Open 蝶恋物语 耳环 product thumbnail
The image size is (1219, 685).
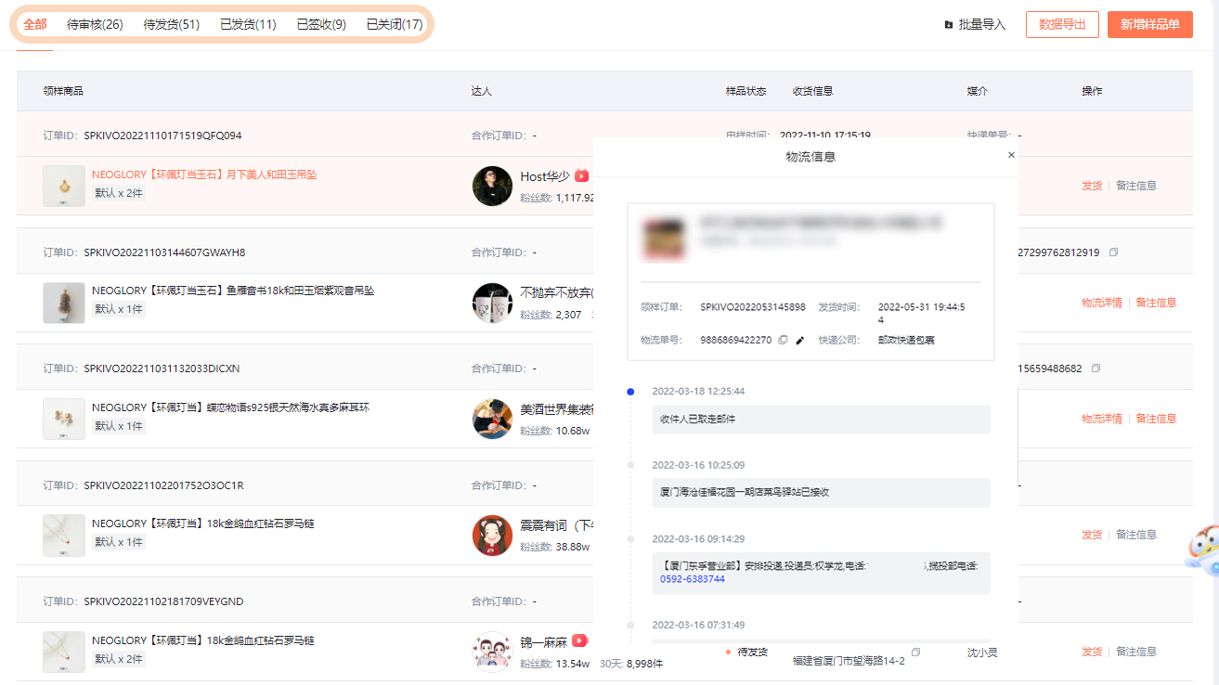64,419
